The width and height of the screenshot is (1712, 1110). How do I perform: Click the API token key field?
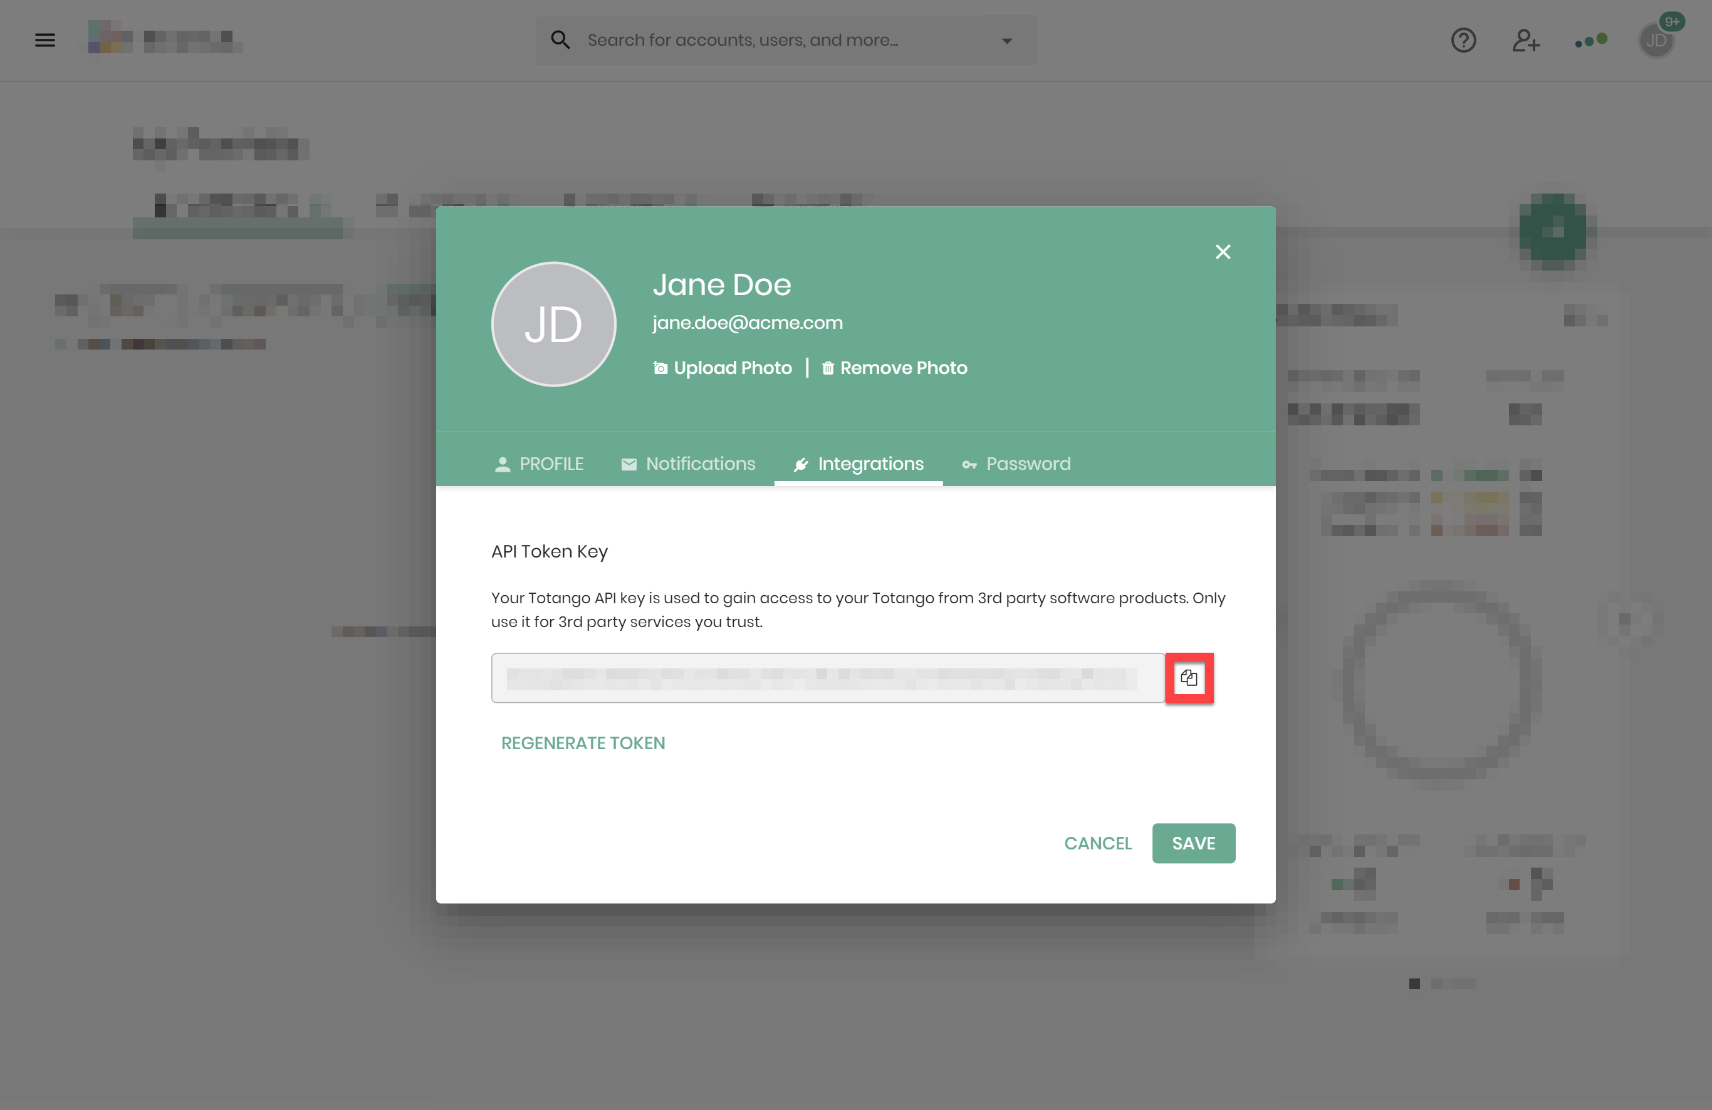(827, 678)
